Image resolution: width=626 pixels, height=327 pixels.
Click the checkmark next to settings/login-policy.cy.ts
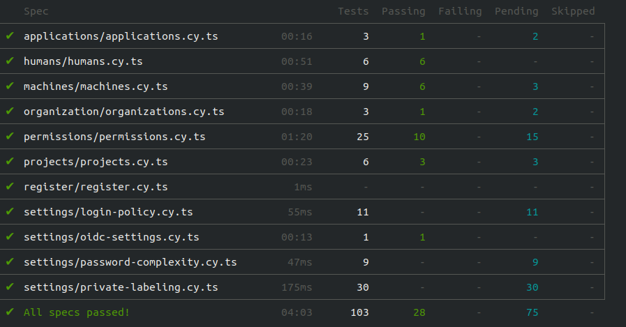coord(10,211)
